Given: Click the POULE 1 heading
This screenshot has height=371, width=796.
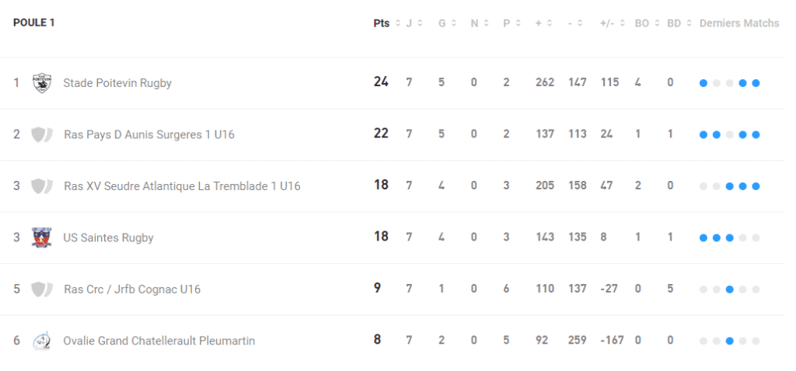Looking at the screenshot, I should tap(34, 23).
